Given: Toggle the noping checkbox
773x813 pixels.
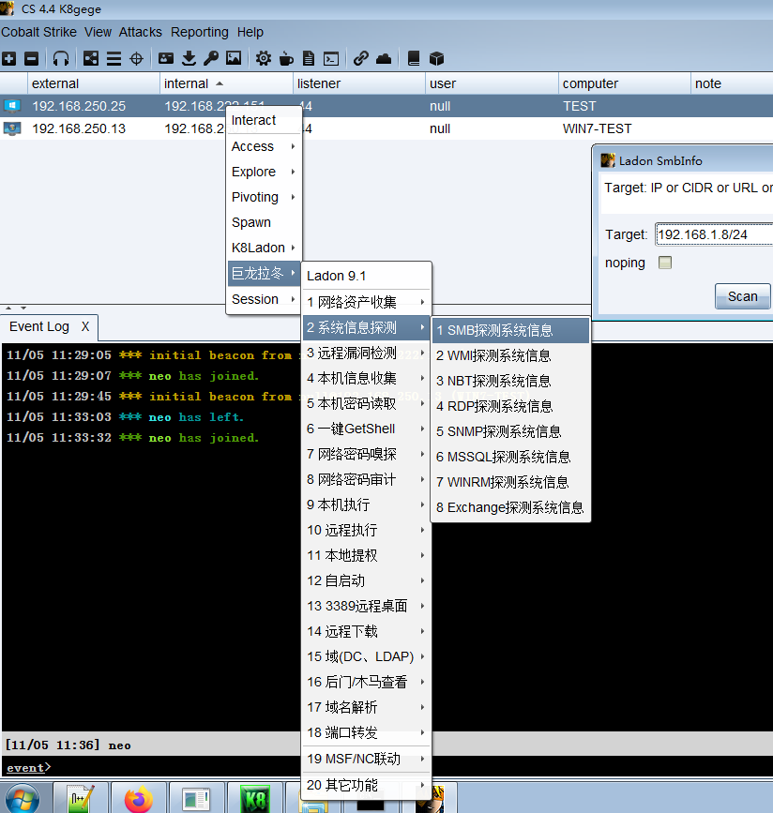Looking at the screenshot, I should pyautogui.click(x=664, y=263).
